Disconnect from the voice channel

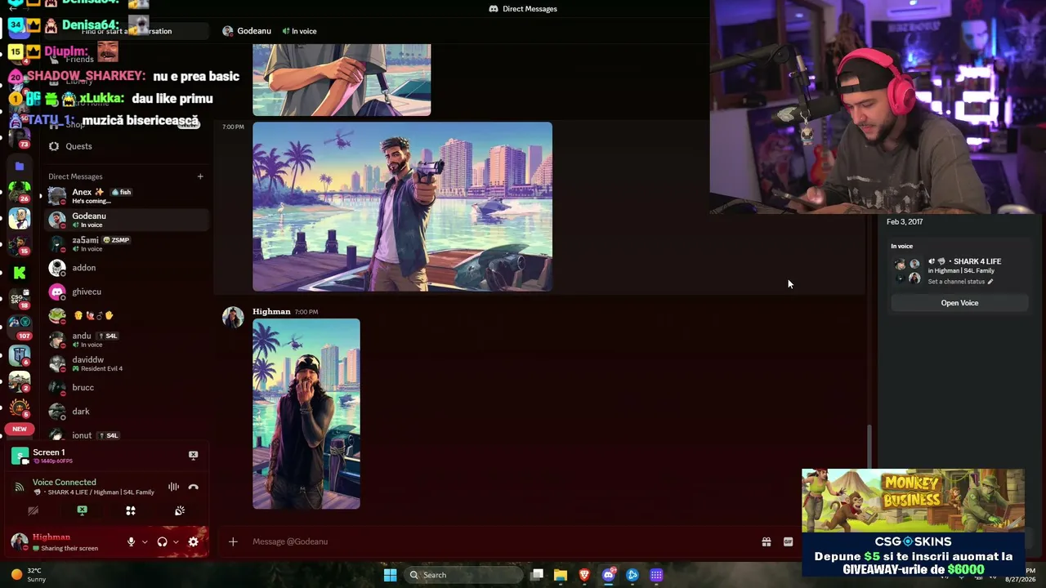point(193,487)
